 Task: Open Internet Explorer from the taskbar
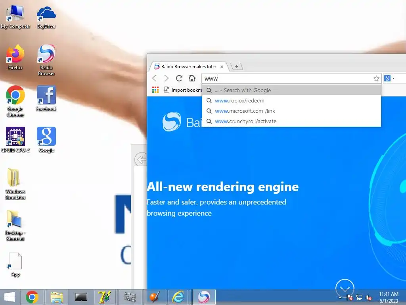[179, 297]
